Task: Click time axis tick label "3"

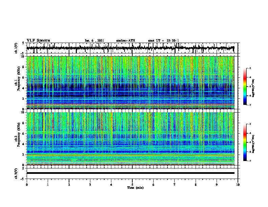Action: tap(90, 185)
